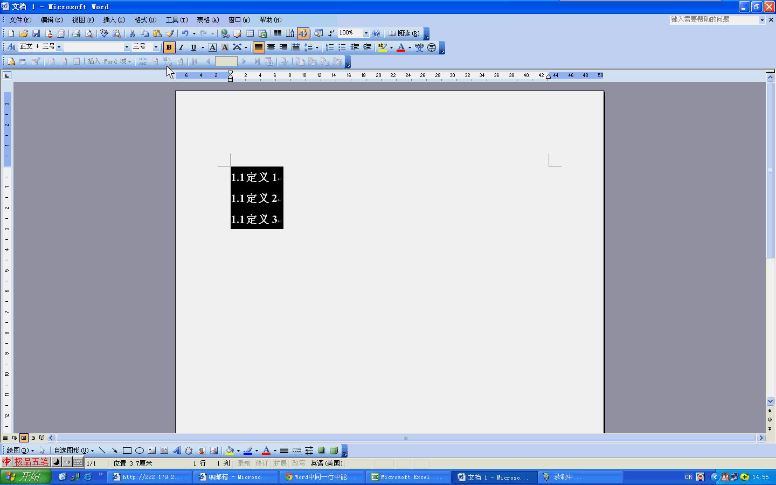Viewport: 776px width, 485px height.
Task: Expand font color dropdown arrow in formatting toolbar
Action: click(x=410, y=47)
